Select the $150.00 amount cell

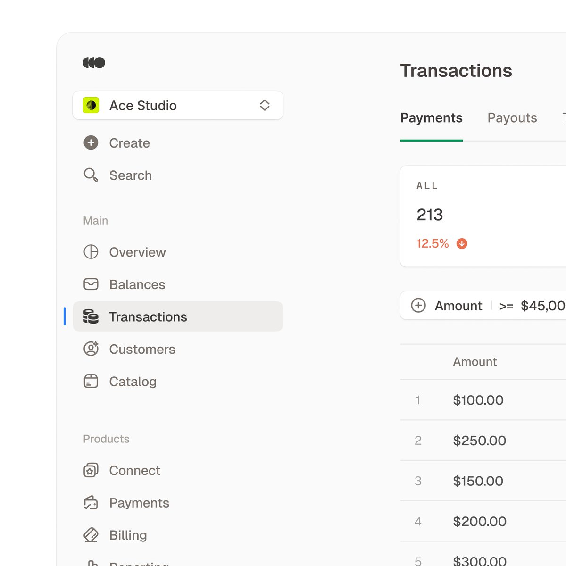(478, 481)
